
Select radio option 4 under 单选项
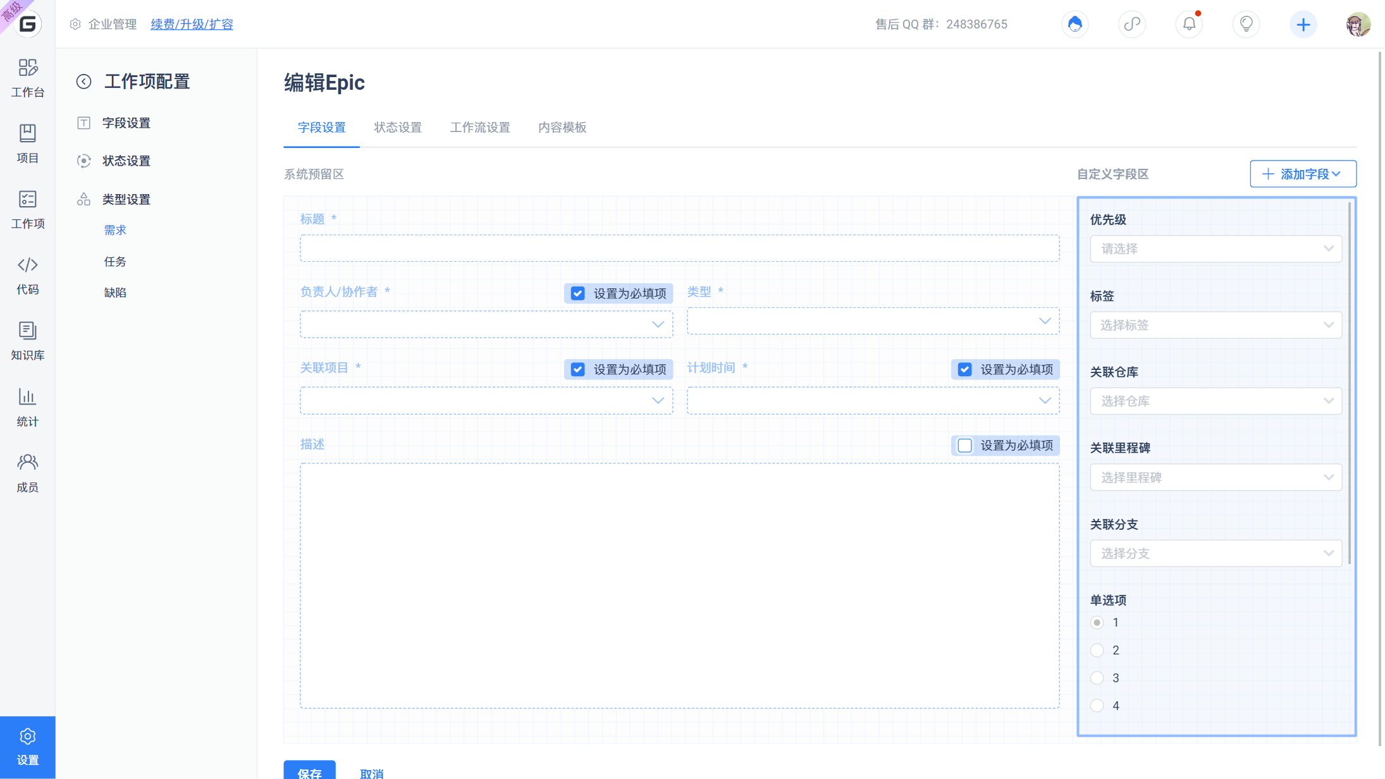click(x=1097, y=706)
